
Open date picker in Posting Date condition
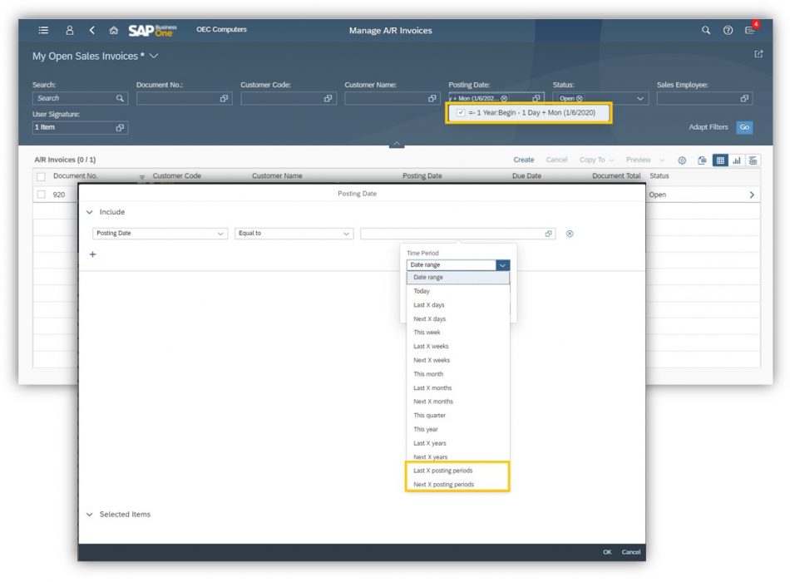(549, 234)
